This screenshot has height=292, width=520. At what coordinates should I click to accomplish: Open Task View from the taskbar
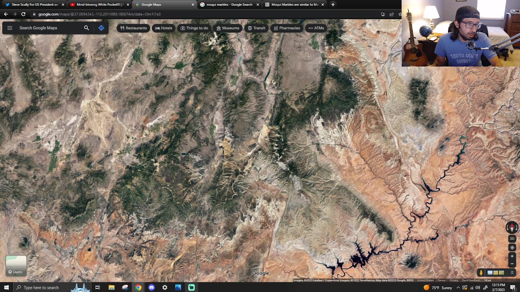tap(97, 288)
